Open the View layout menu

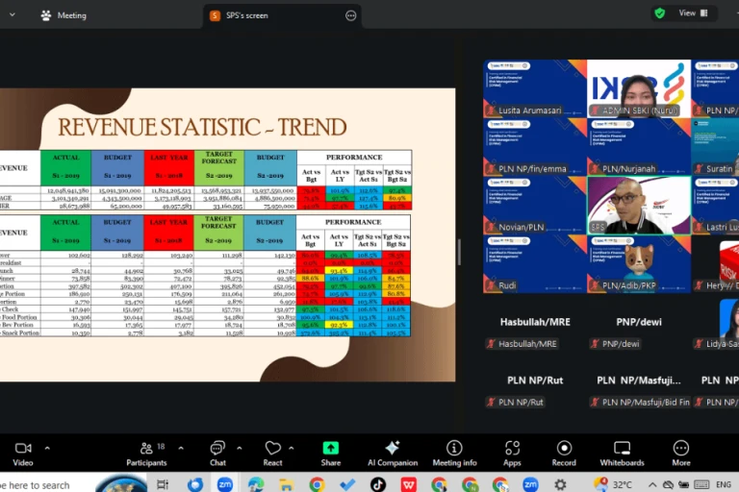pyautogui.click(x=693, y=13)
